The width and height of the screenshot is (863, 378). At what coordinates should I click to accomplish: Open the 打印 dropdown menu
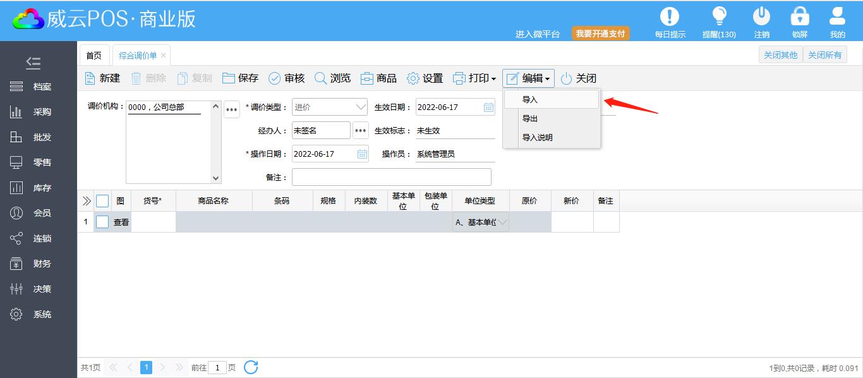[474, 78]
